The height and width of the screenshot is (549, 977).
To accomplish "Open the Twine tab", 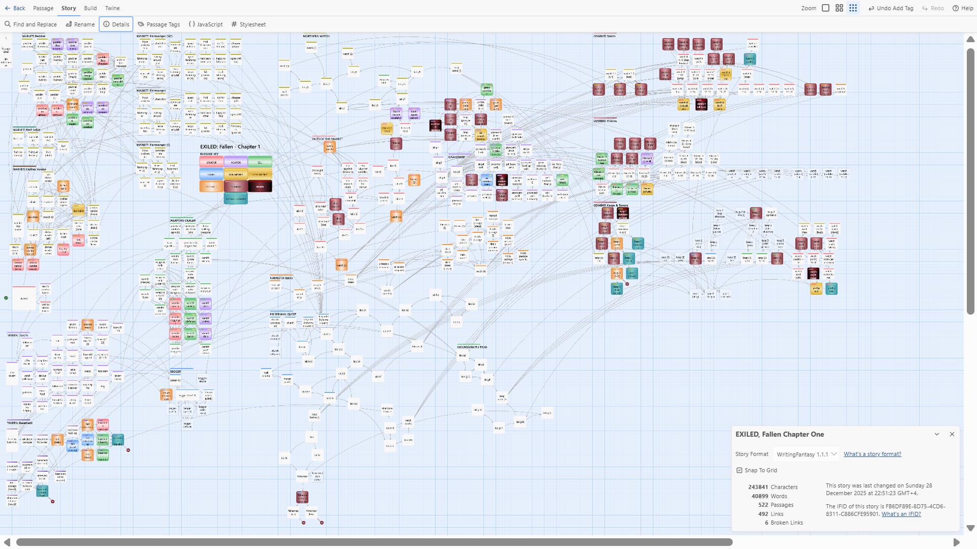I will click(x=112, y=8).
